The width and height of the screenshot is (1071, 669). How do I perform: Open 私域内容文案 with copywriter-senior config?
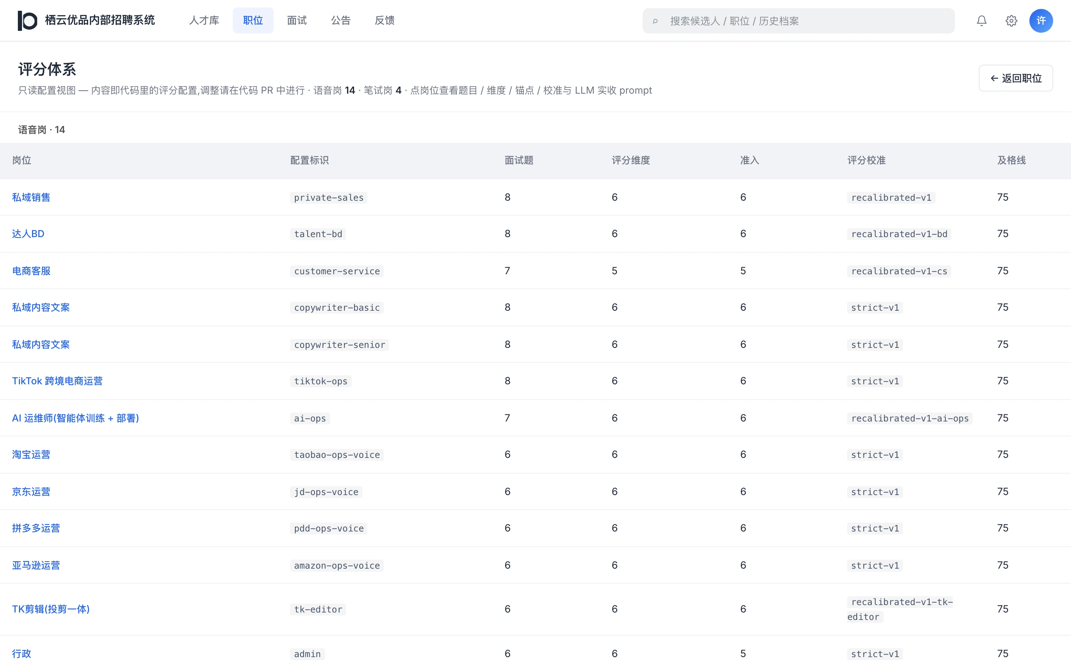41,344
